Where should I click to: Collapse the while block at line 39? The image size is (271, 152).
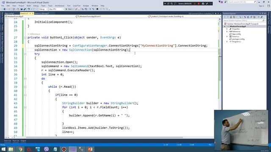click(25, 87)
